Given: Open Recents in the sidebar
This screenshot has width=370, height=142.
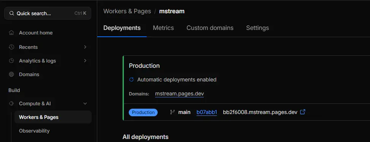Looking at the screenshot, I should [x=28, y=47].
